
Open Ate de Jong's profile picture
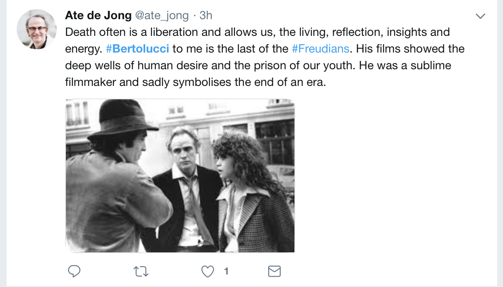(x=37, y=29)
